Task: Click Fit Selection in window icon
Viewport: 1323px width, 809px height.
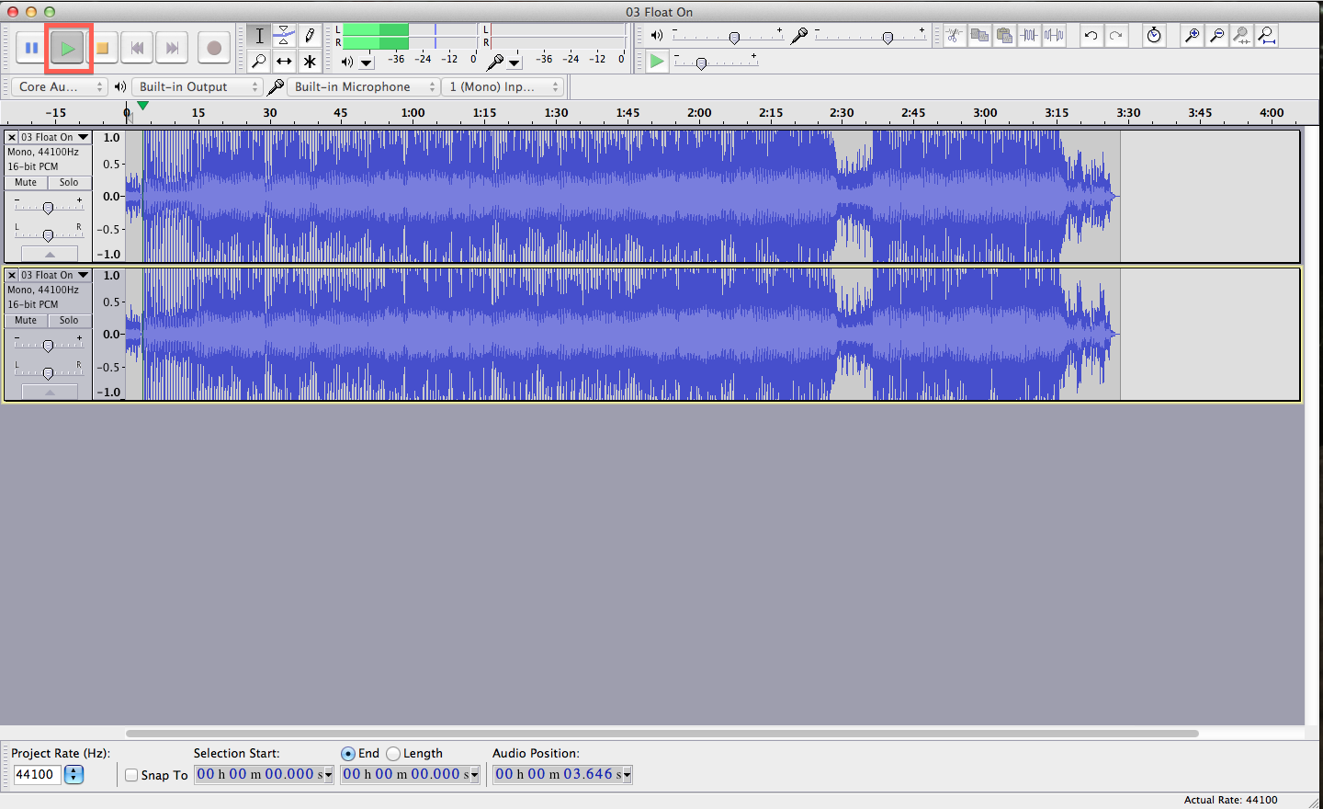Action: click(1241, 36)
